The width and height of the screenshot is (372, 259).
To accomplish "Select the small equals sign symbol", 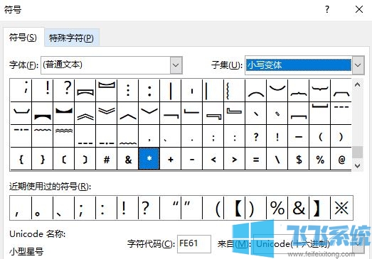I will tap(256, 159).
